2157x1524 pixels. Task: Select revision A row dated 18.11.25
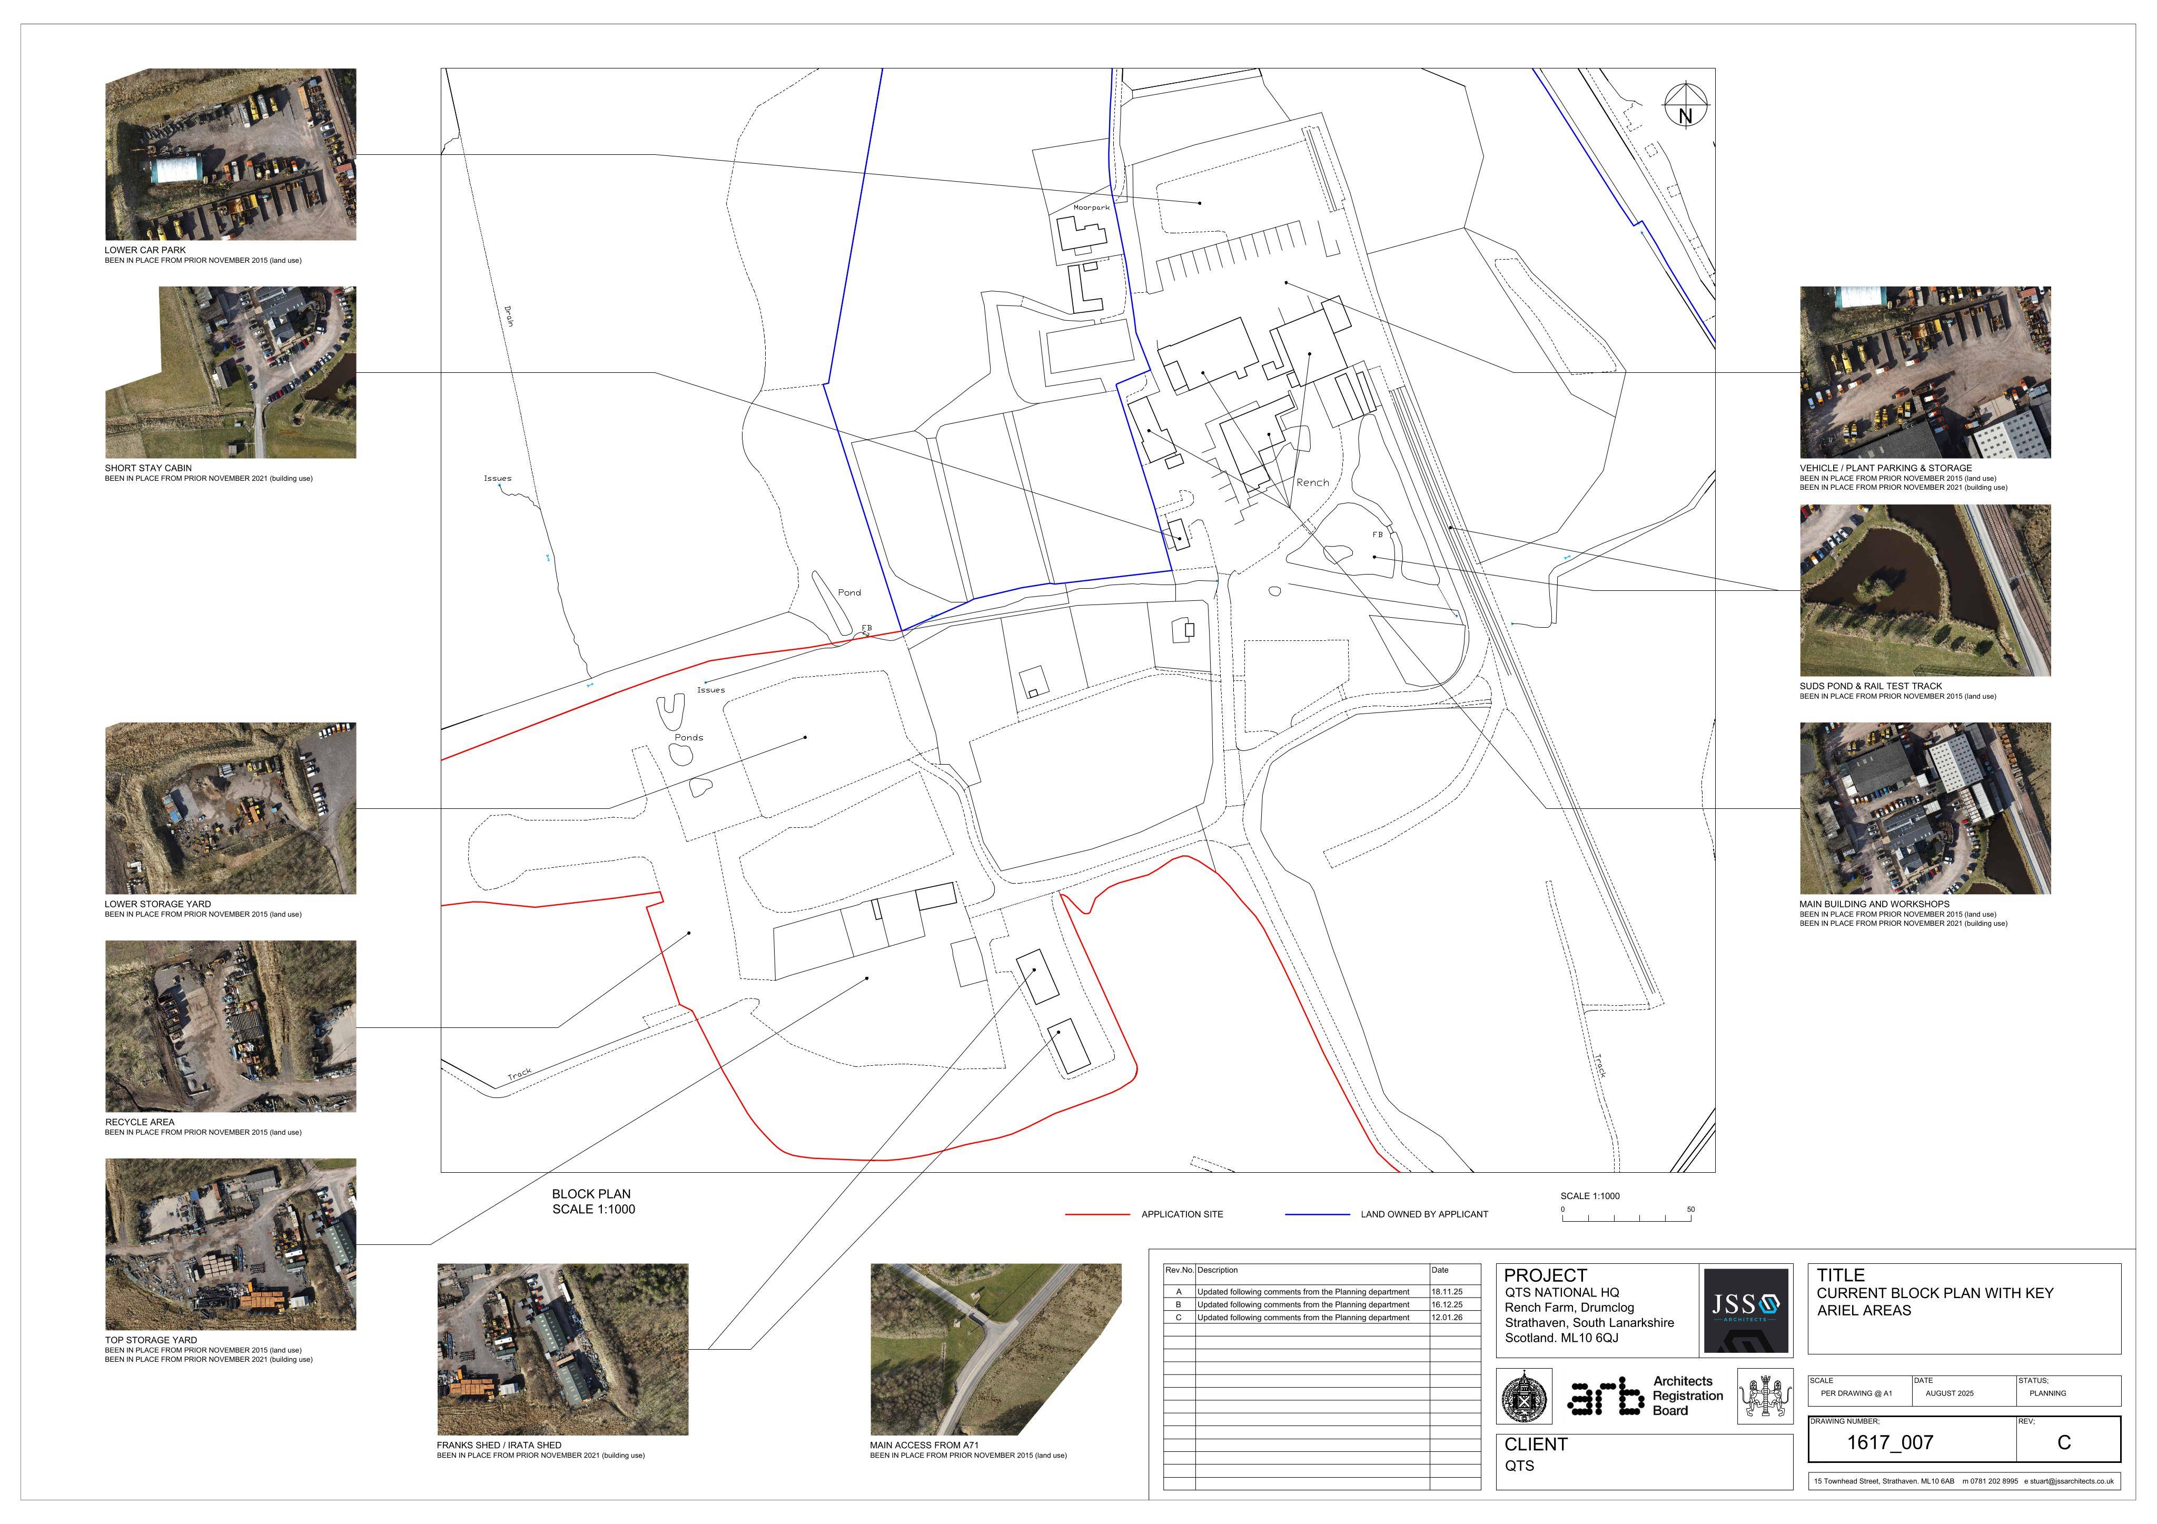click(x=1322, y=1292)
